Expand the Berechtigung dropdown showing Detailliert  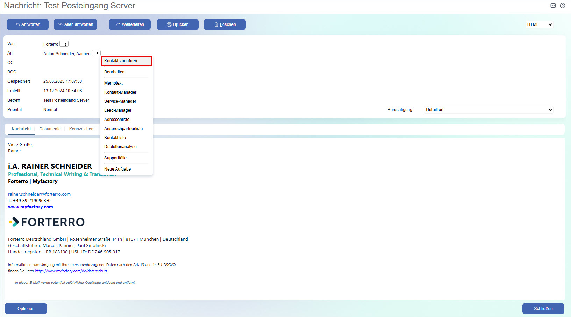(488, 109)
